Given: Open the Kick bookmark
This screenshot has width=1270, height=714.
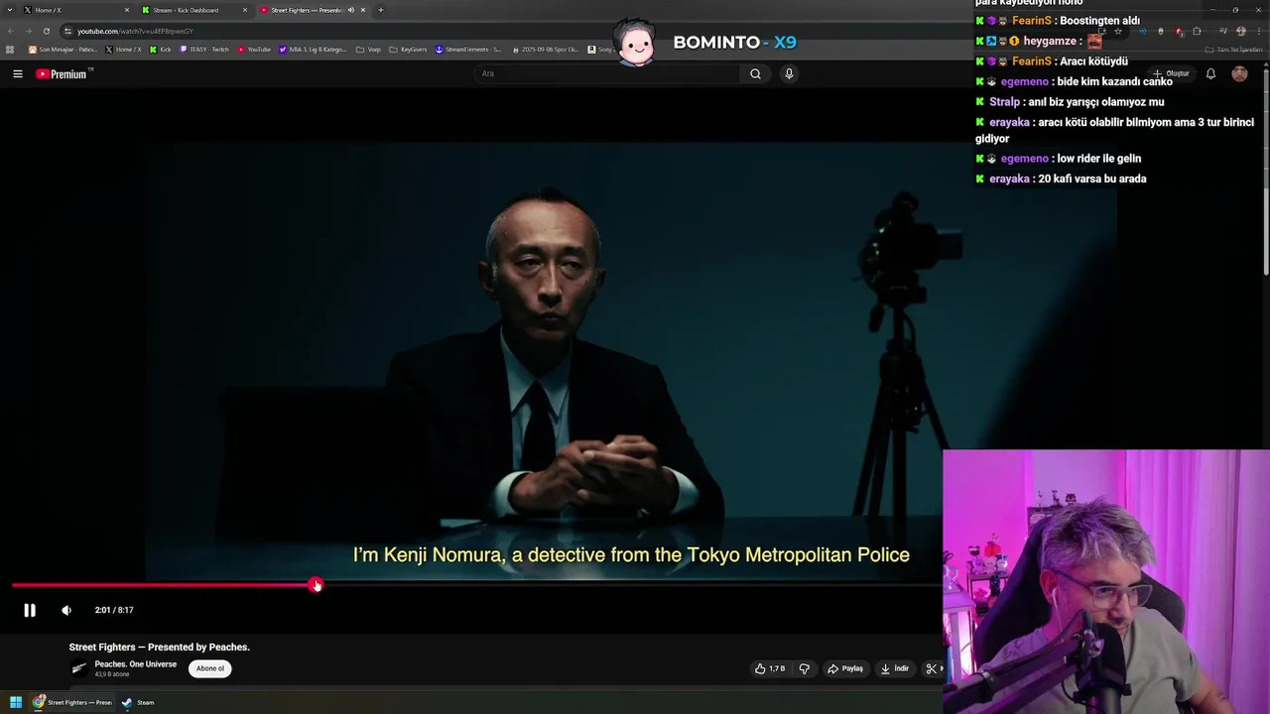Looking at the screenshot, I should pyautogui.click(x=160, y=49).
